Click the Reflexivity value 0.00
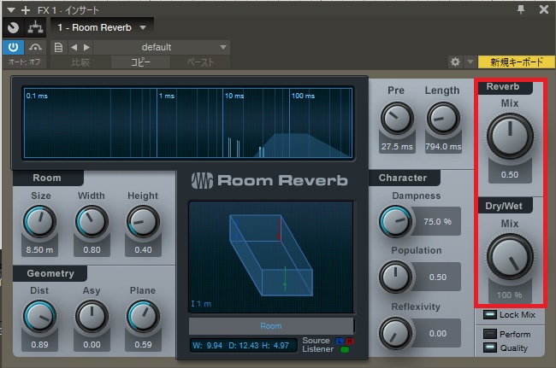 tap(438, 333)
